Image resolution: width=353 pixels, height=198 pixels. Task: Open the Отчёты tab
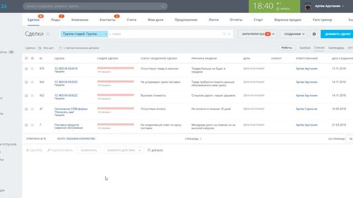236,20
